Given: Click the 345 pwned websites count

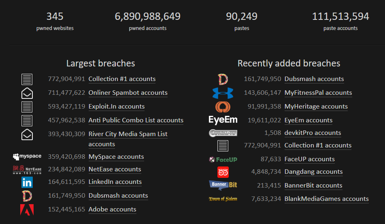Looking at the screenshot, I should pyautogui.click(x=55, y=17).
